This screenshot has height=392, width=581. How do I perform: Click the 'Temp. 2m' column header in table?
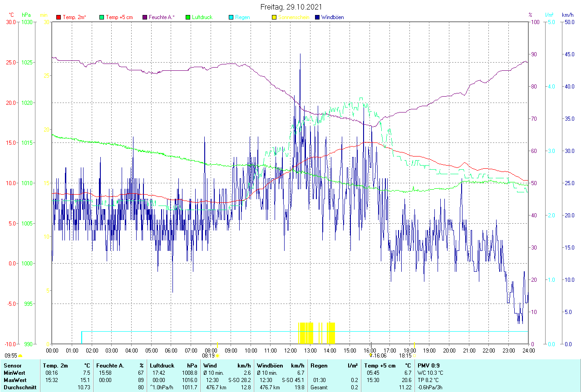55,366
